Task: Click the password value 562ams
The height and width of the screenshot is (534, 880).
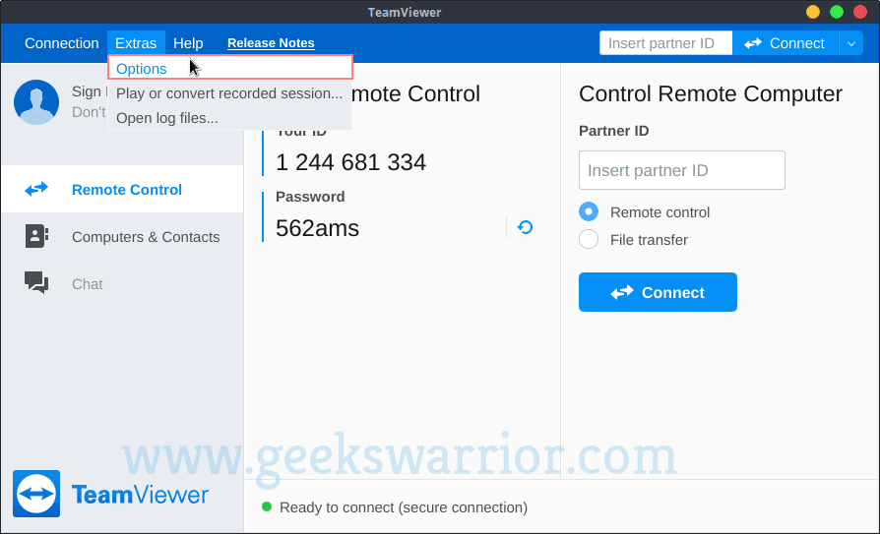Action: coord(317,228)
